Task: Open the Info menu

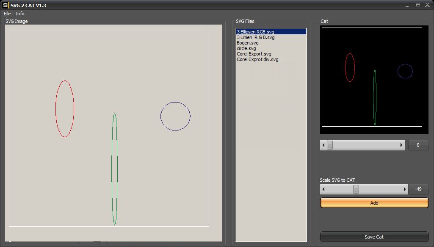Action: pos(20,14)
